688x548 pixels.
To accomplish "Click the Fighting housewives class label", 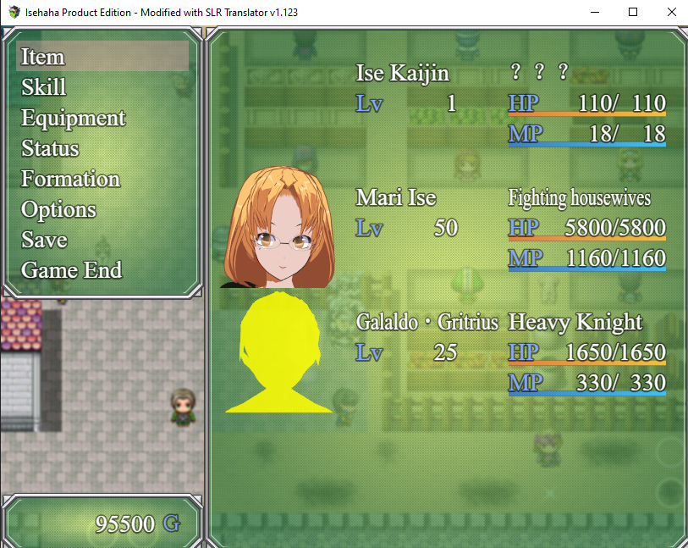I will coord(579,198).
